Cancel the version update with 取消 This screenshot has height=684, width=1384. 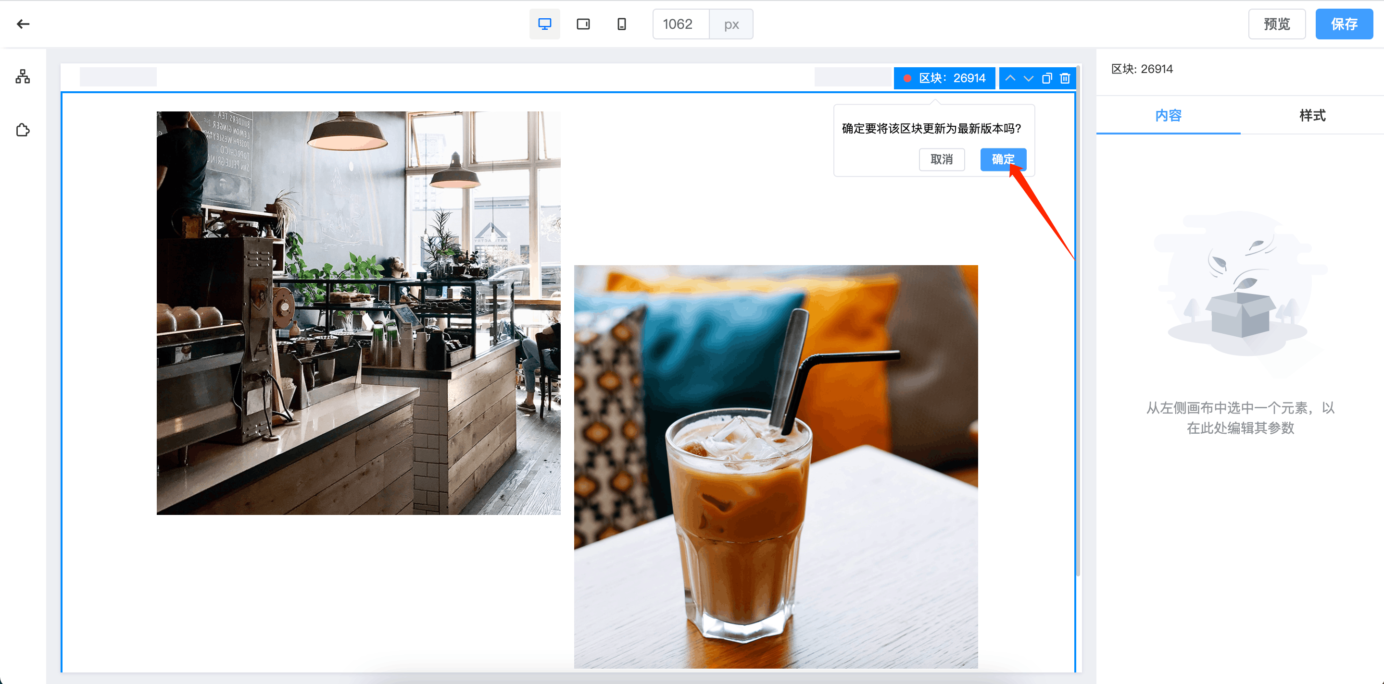click(x=942, y=159)
